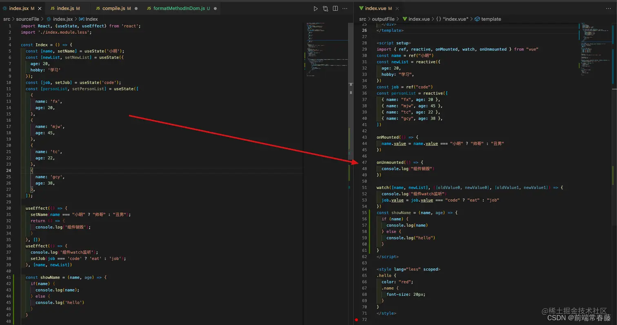Click the setName line in useEffect
The width and height of the screenshot is (617, 325).
(x=81, y=214)
